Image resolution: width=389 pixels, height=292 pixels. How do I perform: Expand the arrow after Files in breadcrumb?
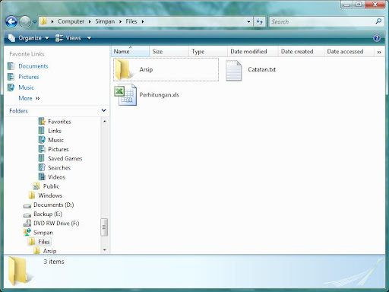(x=143, y=22)
